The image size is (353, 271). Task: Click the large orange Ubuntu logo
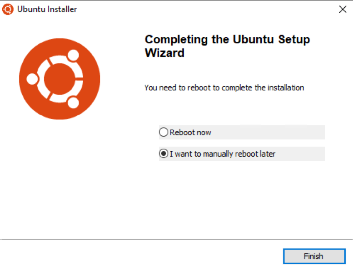(60, 79)
